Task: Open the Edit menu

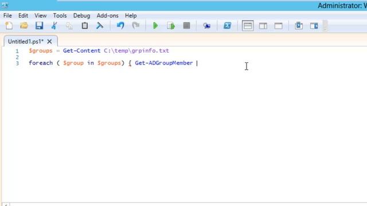Action: click(23, 15)
